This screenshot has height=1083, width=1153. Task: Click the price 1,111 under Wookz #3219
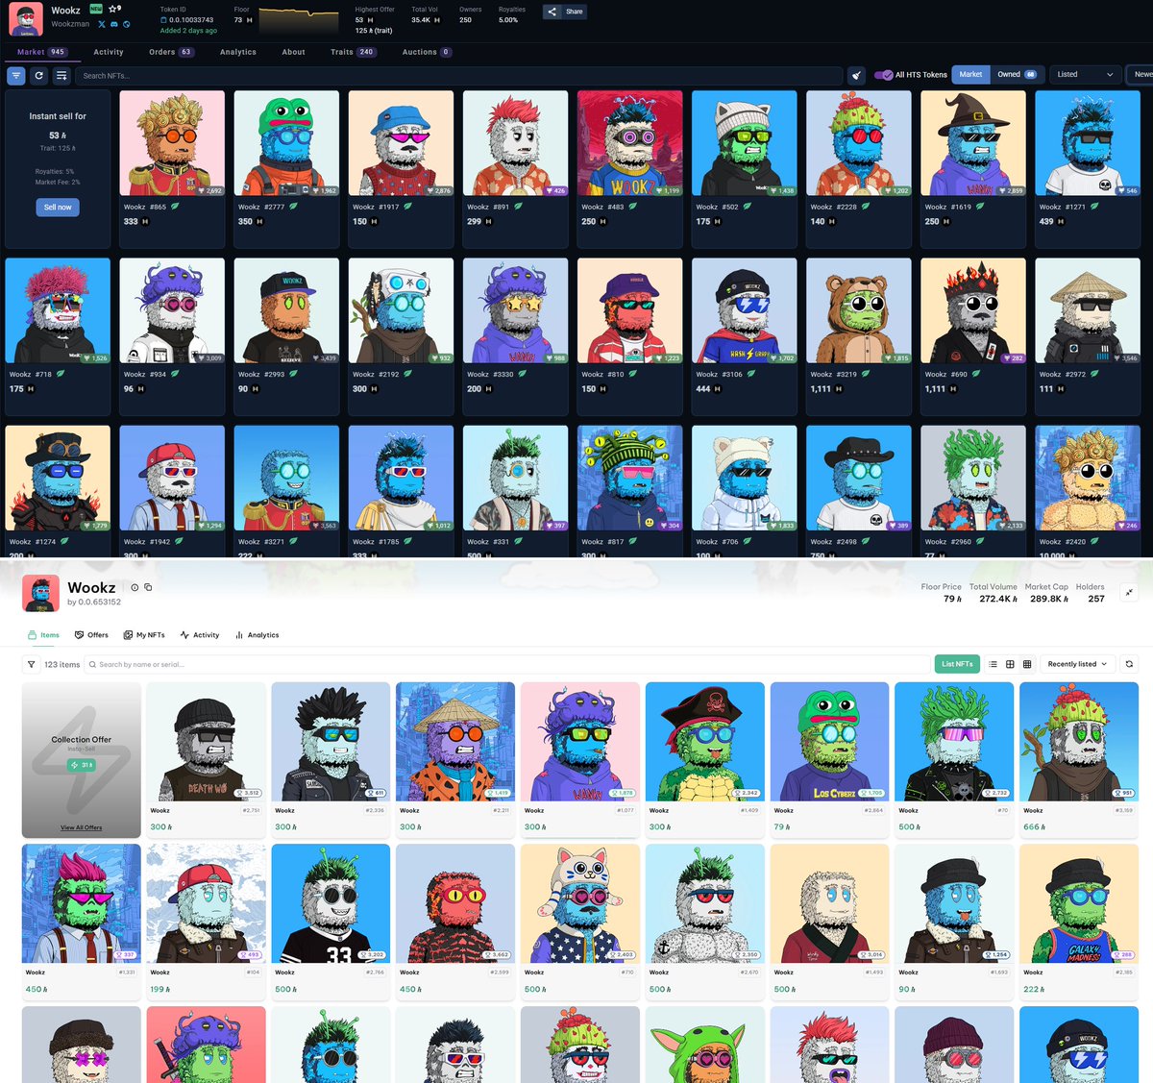click(821, 388)
